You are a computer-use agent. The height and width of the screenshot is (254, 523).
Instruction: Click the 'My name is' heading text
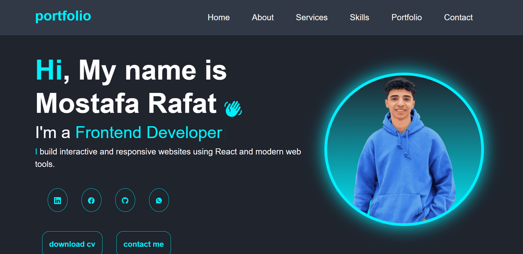coord(152,71)
